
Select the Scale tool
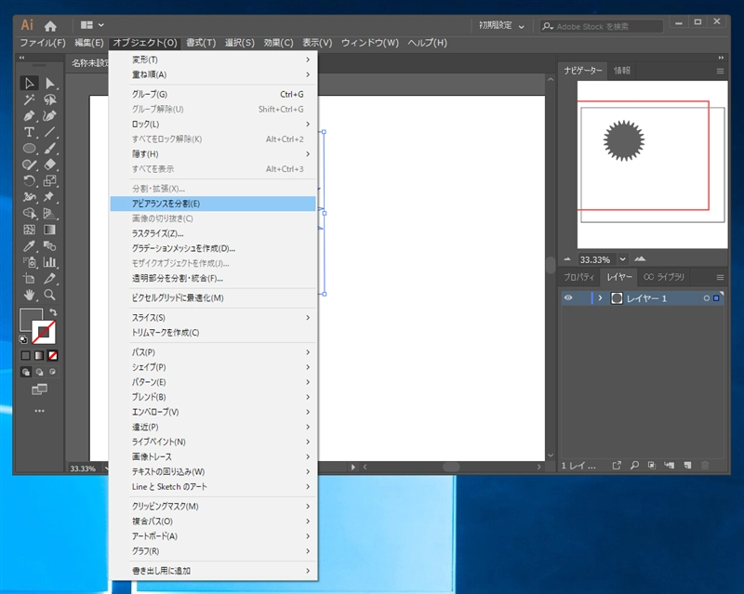[x=50, y=180]
